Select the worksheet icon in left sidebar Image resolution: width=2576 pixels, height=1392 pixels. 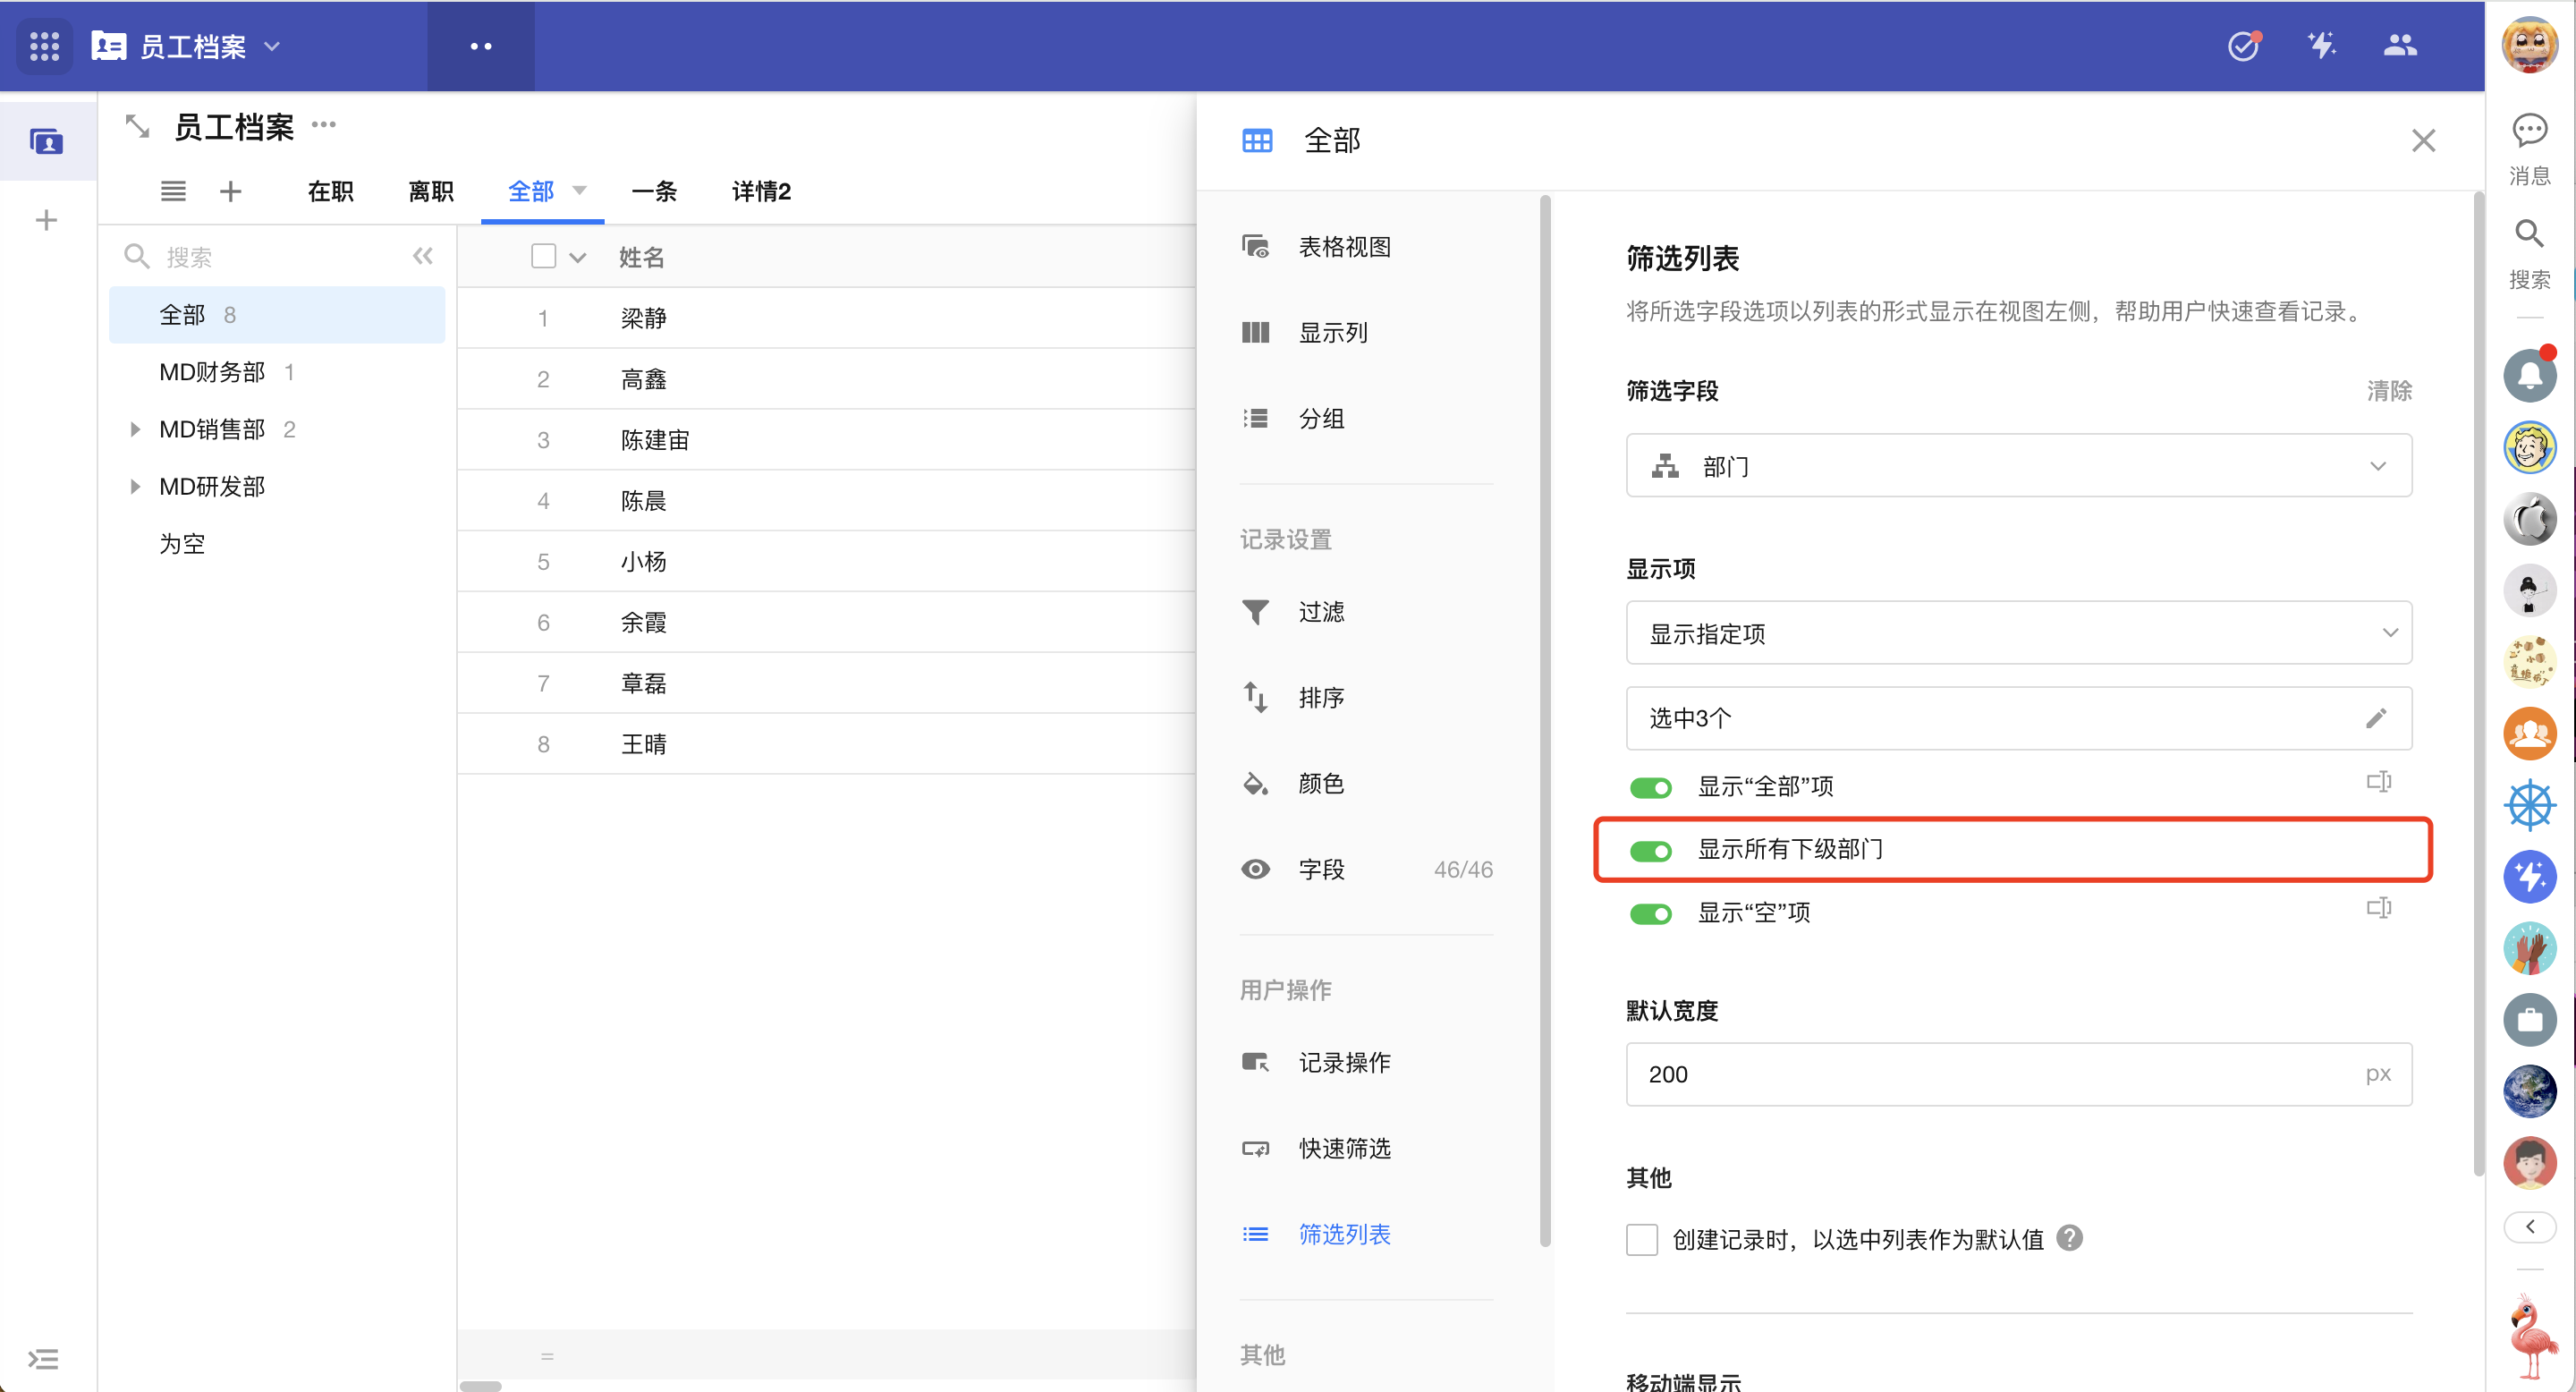coord(47,142)
